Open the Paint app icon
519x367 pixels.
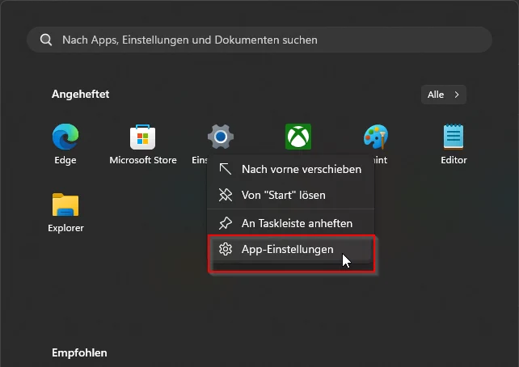pyautogui.click(x=376, y=137)
